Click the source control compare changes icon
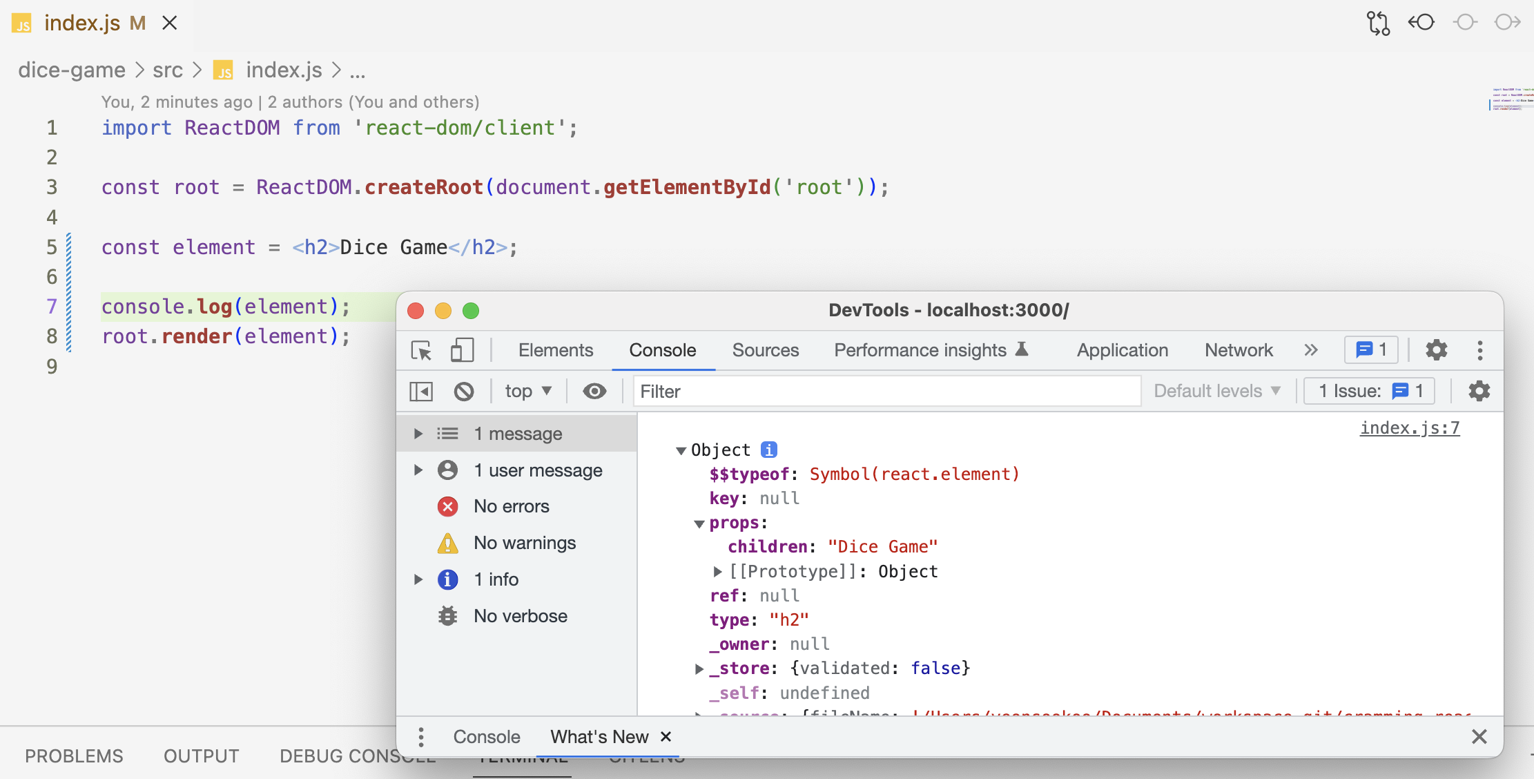Image resolution: width=1534 pixels, height=779 pixels. pyautogui.click(x=1378, y=23)
